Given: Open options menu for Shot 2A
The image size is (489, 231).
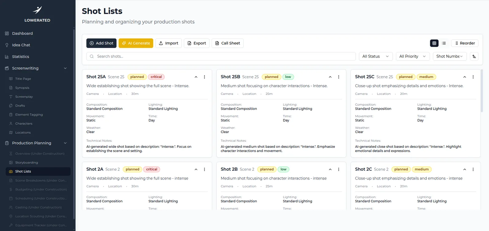Looking at the screenshot, I should click(204, 169).
